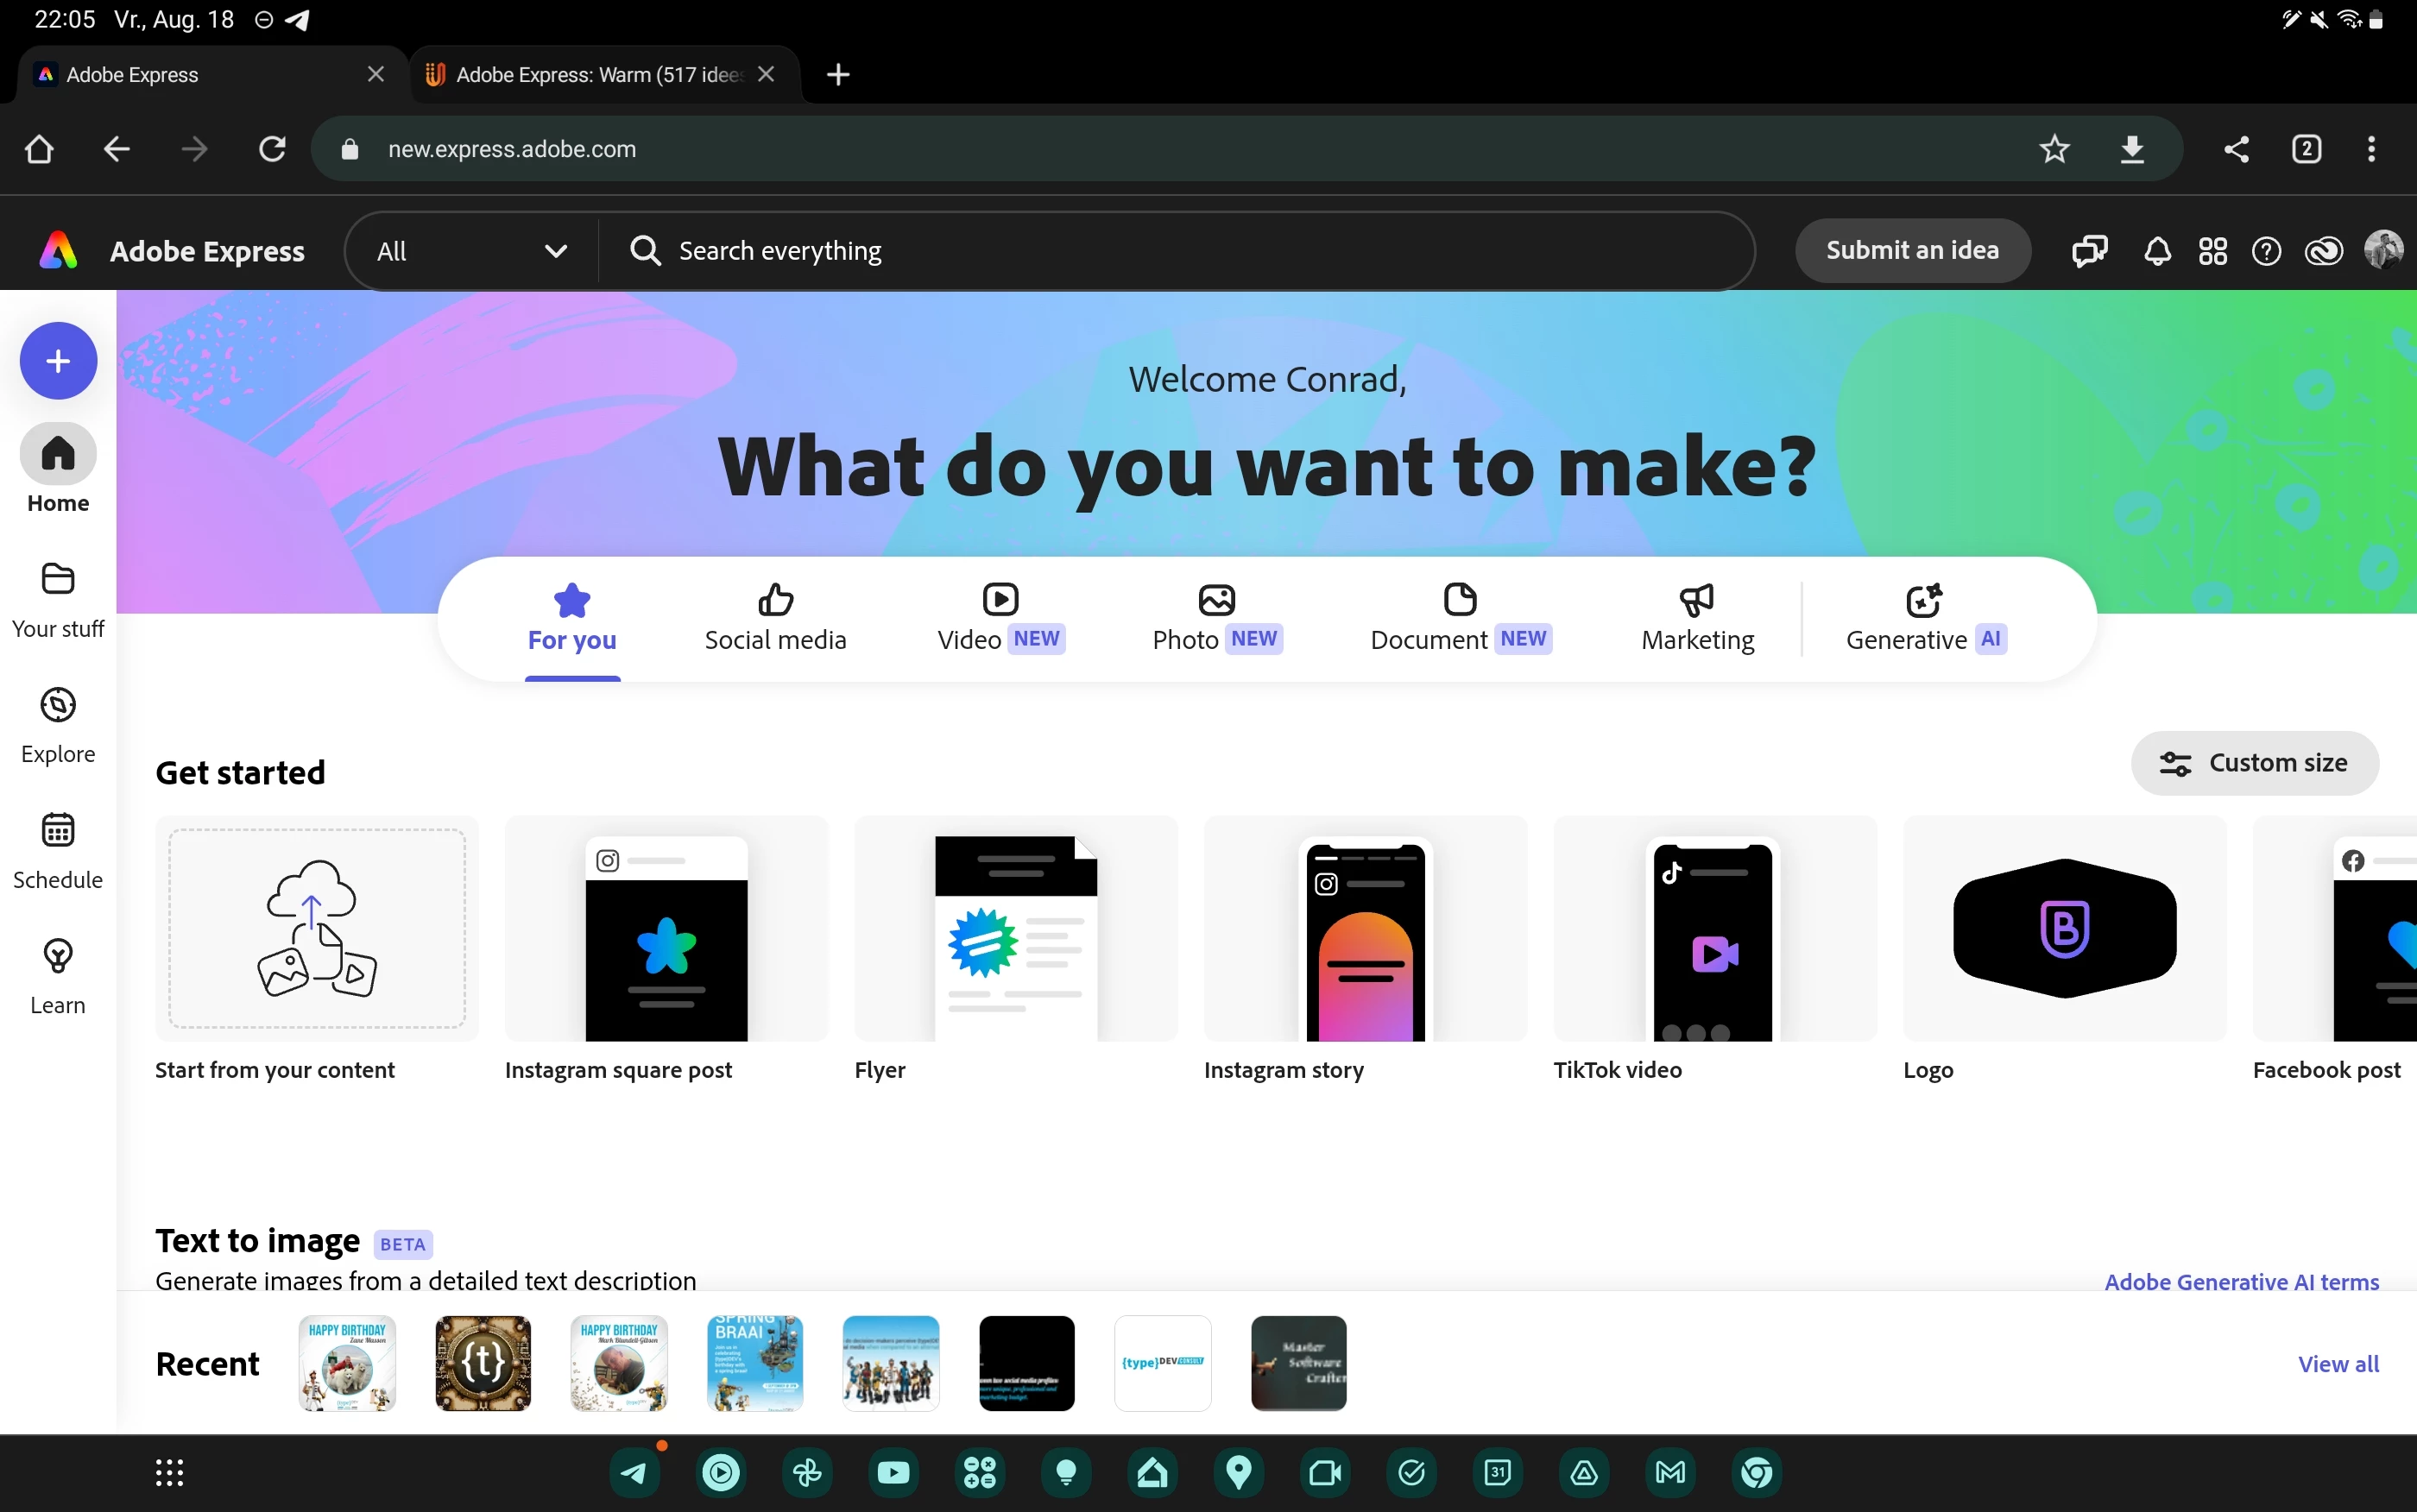Screen dimensions: 2417x1512
Task: Open the Generative AI tab
Action: point(1925,619)
